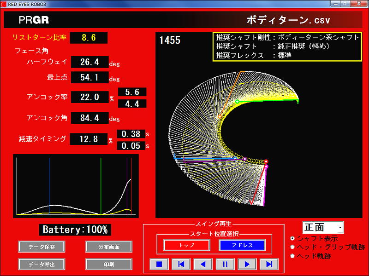This screenshot has width=369, height=276.
Task: Choose the ヘッド軌跡 radio option
Action: (x=292, y=255)
